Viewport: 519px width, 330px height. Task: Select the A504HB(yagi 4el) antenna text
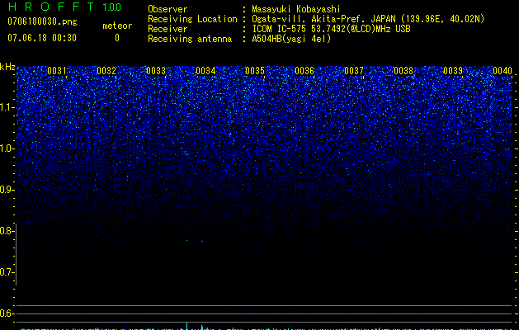[291, 39]
